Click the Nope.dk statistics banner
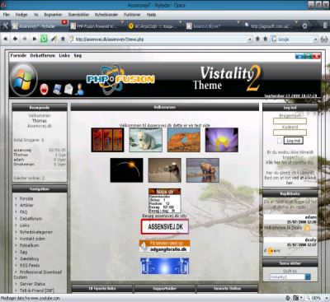Image resolution: width=330 pixels, height=302 pixels. tap(164, 201)
